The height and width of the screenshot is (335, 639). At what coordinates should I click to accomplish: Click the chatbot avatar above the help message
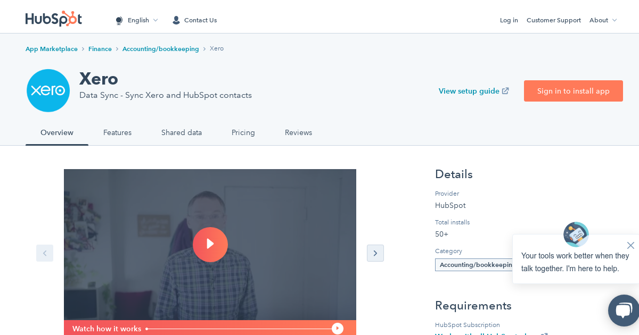(x=576, y=234)
